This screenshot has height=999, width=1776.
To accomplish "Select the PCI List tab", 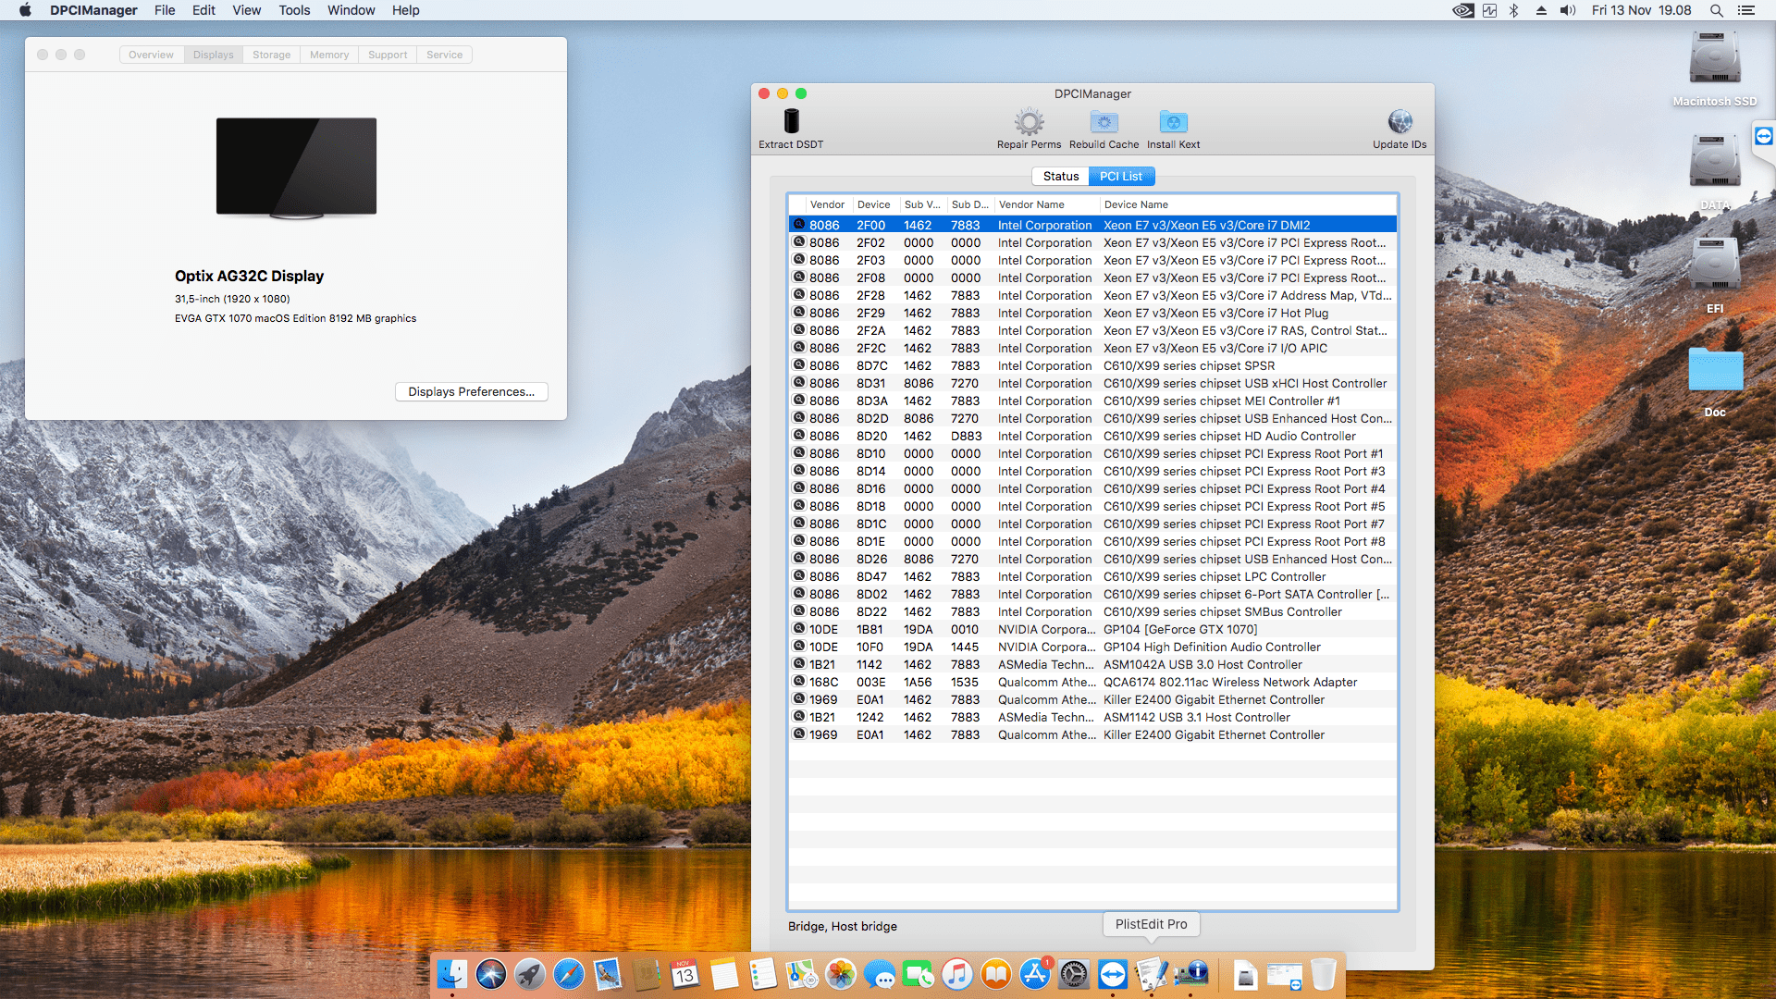I will coord(1120,176).
